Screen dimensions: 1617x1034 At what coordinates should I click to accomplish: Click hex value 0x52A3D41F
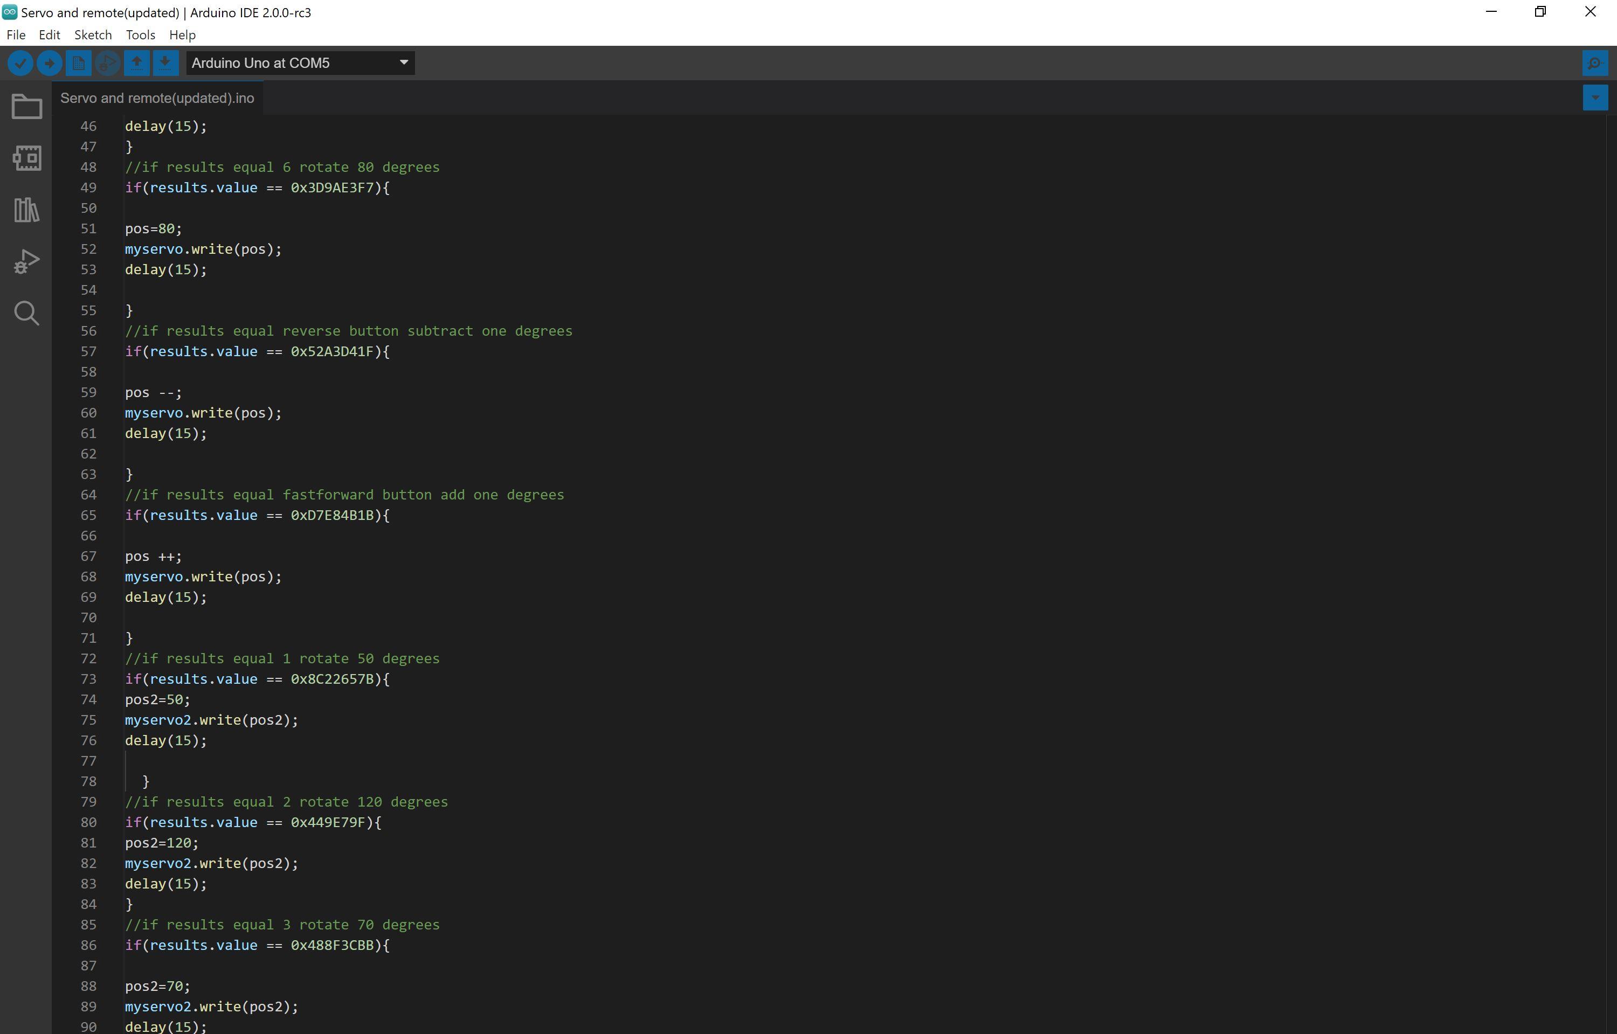pyautogui.click(x=331, y=352)
